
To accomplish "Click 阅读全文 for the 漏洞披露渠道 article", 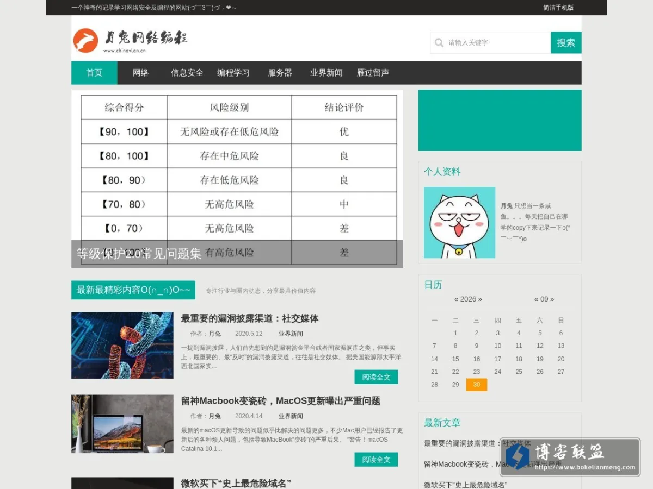I will click(x=376, y=377).
